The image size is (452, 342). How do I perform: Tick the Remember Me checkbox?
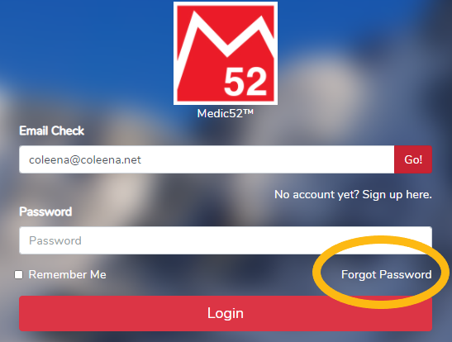pos(19,274)
